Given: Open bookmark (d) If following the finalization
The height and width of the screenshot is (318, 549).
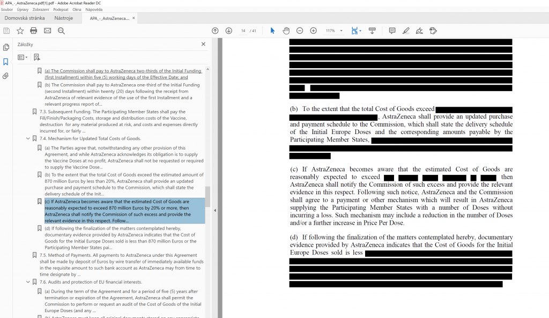Looking at the screenshot, I should [121, 238].
